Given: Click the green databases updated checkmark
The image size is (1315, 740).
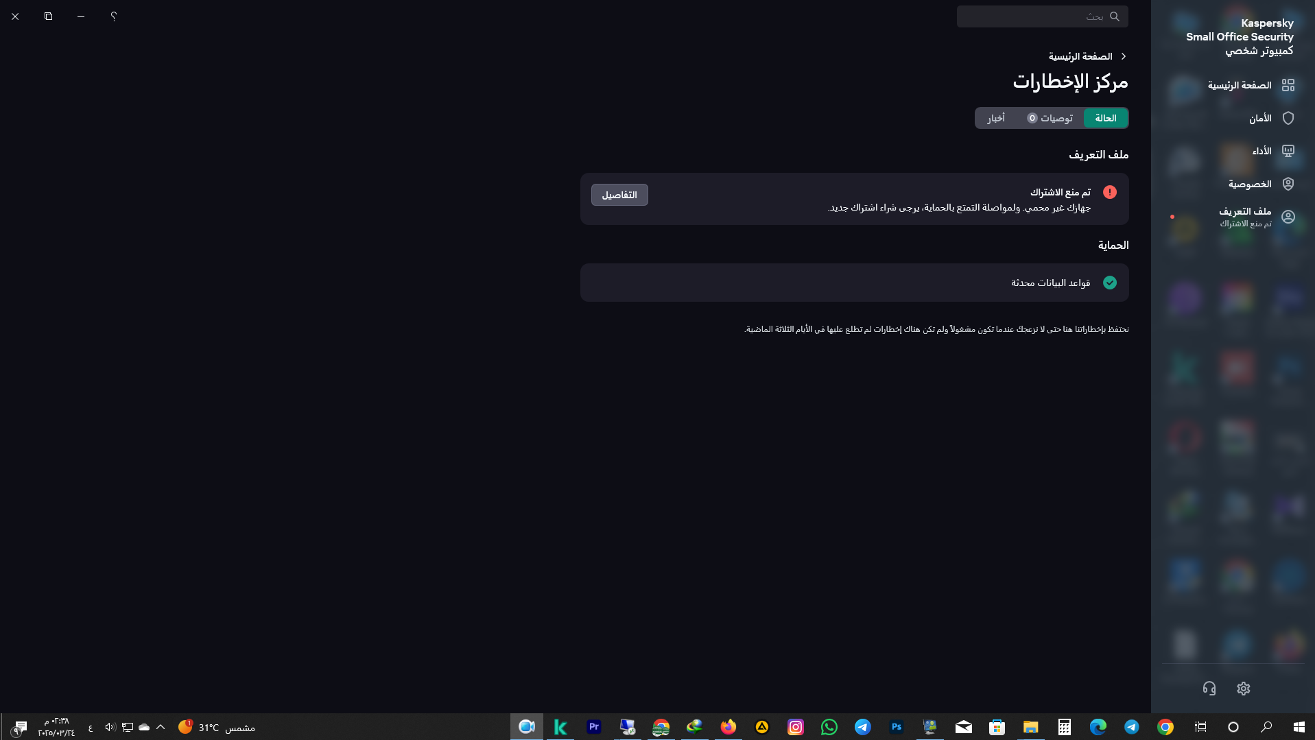Looking at the screenshot, I should (1110, 283).
